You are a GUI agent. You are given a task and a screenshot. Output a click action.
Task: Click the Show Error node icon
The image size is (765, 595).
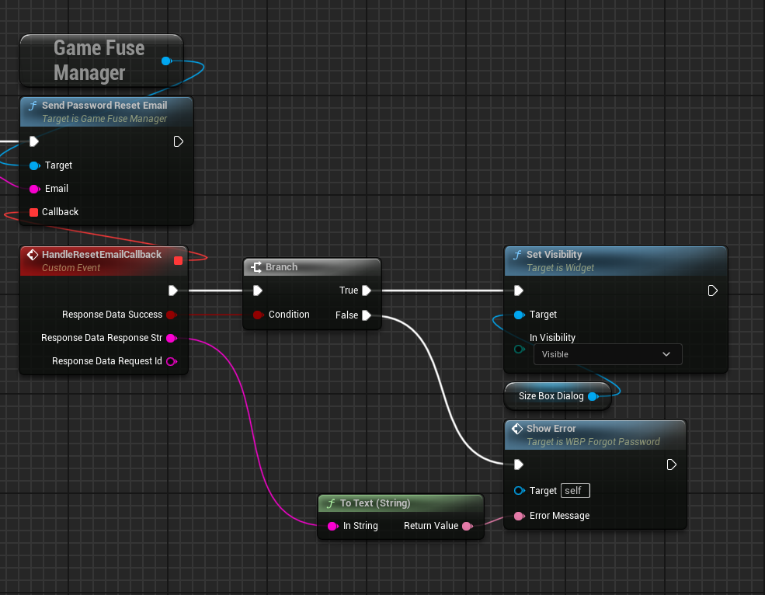click(x=517, y=429)
